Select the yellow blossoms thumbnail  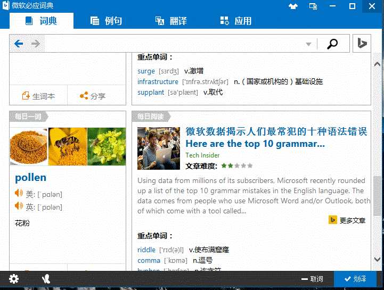(x=107, y=146)
